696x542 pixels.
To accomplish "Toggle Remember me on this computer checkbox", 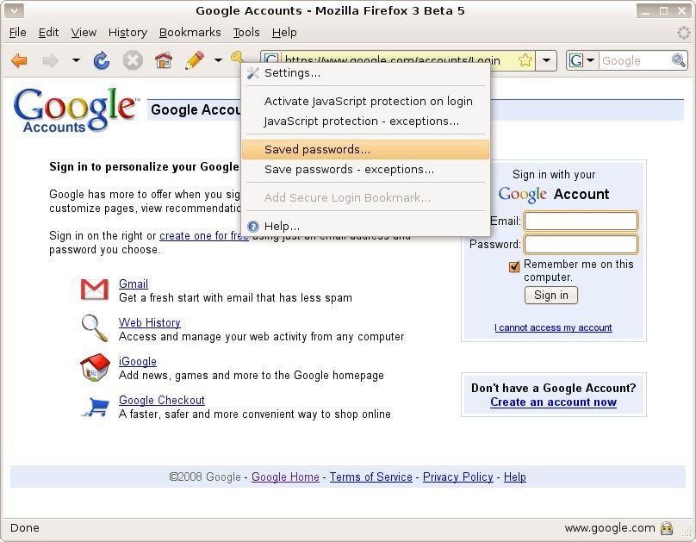I will (514, 266).
